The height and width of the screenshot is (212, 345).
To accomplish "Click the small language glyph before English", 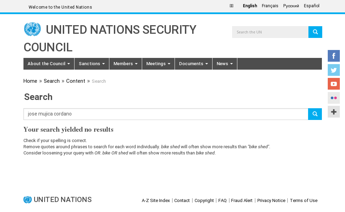I will point(231,6).
